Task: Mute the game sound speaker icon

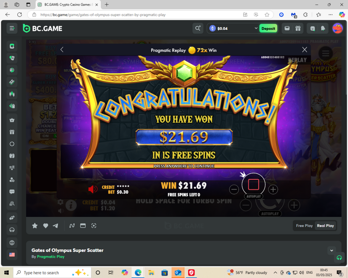Action: (92, 189)
